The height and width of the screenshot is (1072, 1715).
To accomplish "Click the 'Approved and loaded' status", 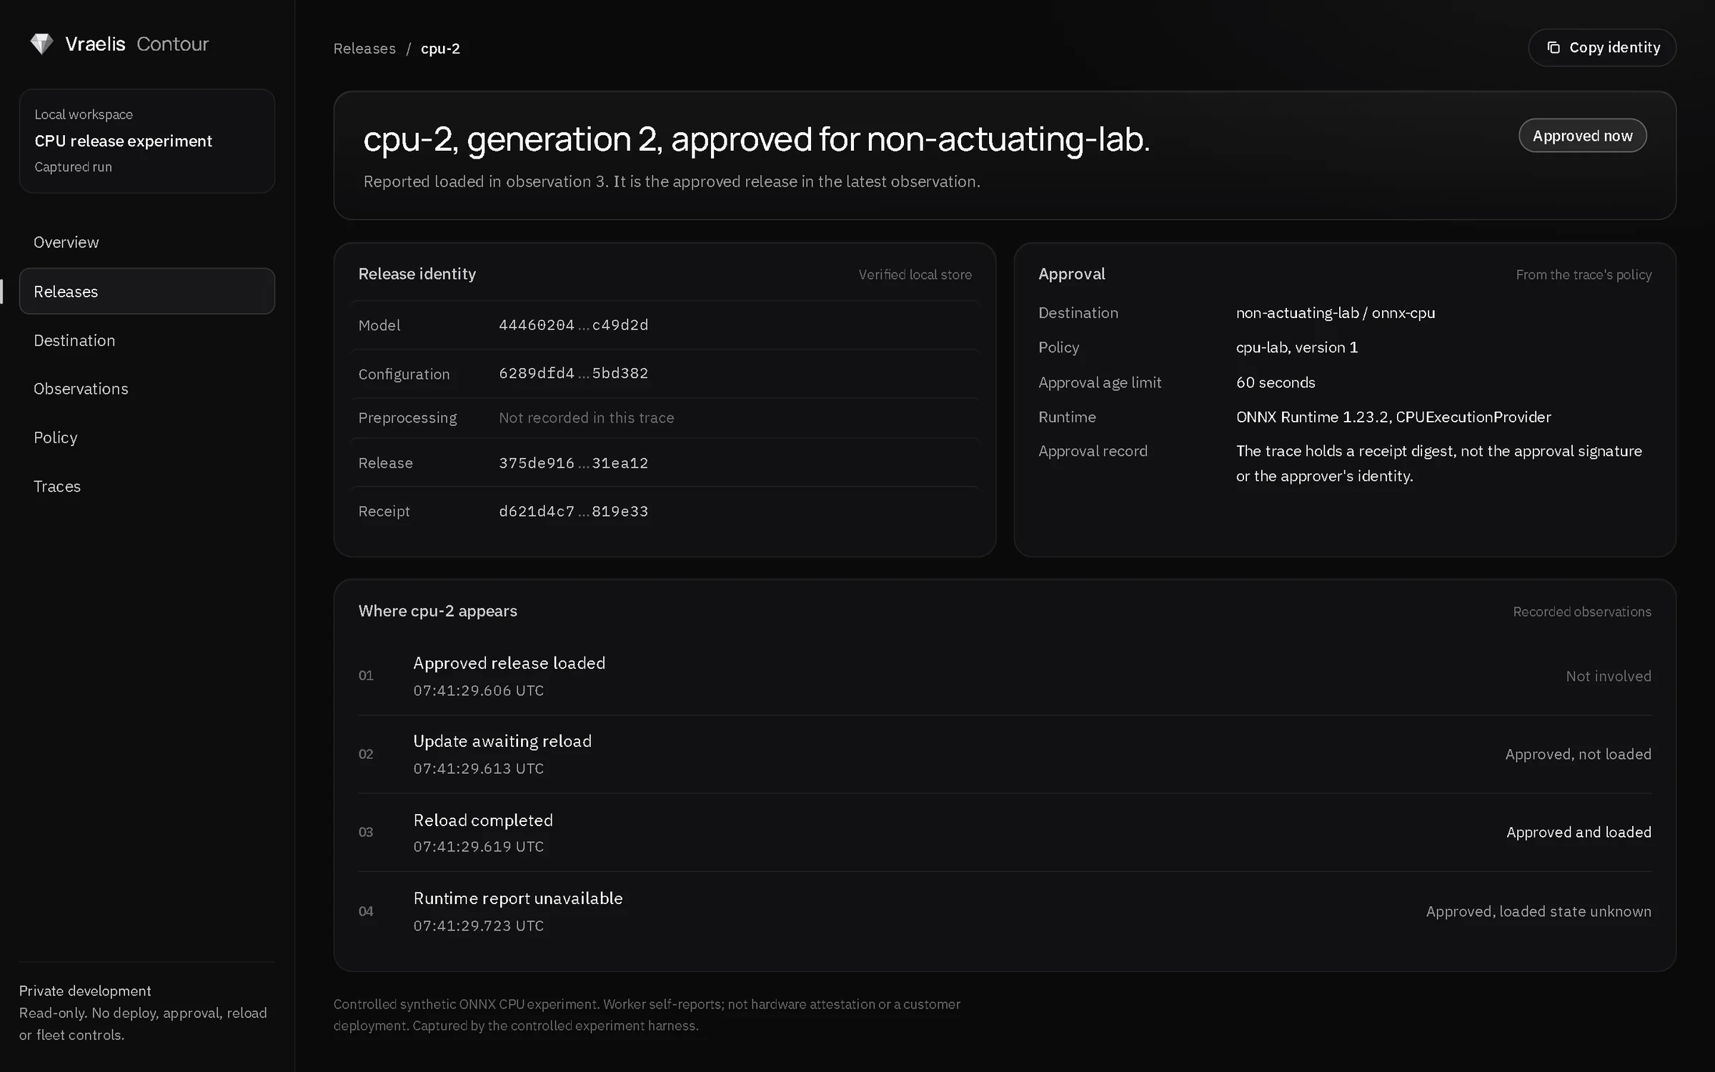I will point(1579,833).
